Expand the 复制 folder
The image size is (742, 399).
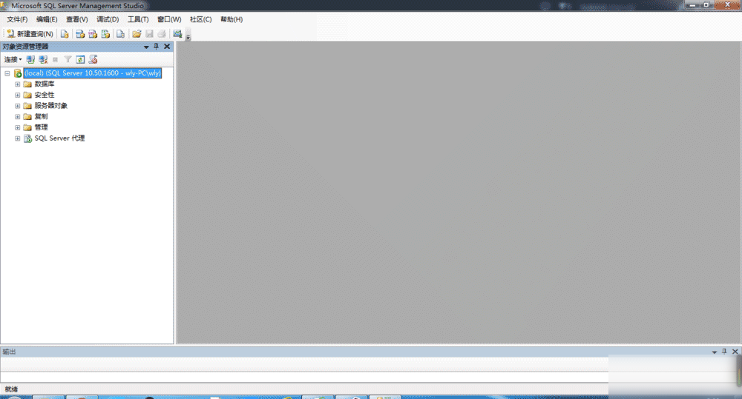coord(18,117)
